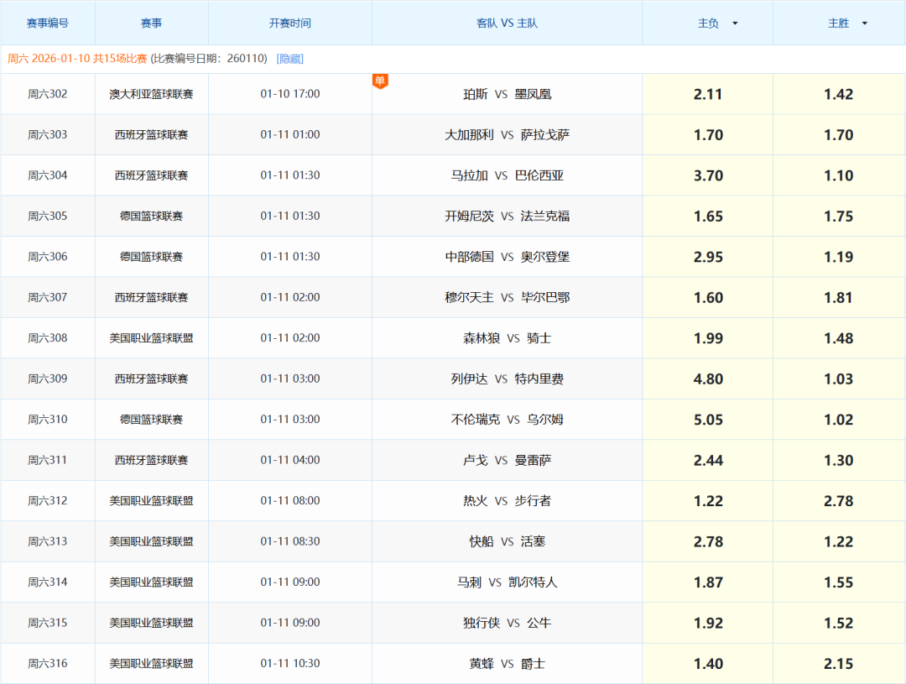
Task: Select 主负 1.99 for 森林狼 vs 骑士
Action: tap(708, 338)
